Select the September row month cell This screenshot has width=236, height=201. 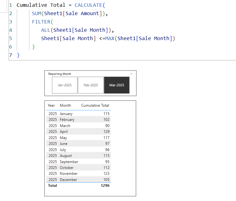69,162
